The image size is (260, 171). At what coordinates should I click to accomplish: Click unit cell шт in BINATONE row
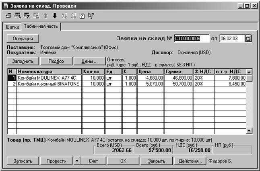click(x=113, y=84)
